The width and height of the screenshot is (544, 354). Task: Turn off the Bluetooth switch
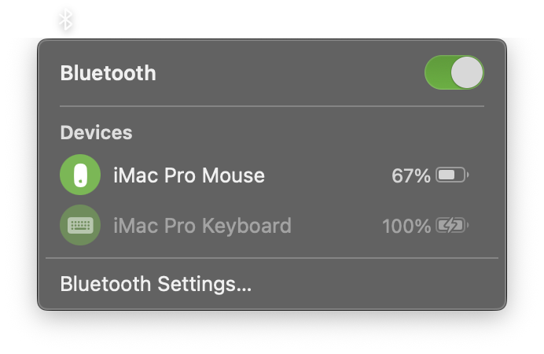454,73
